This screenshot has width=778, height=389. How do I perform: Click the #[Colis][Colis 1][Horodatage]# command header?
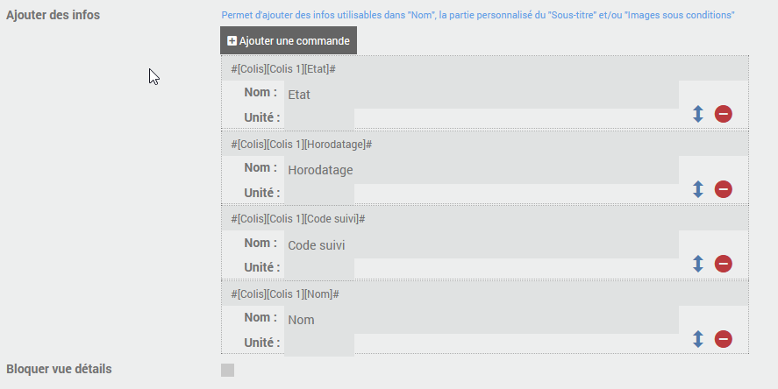[302, 144]
